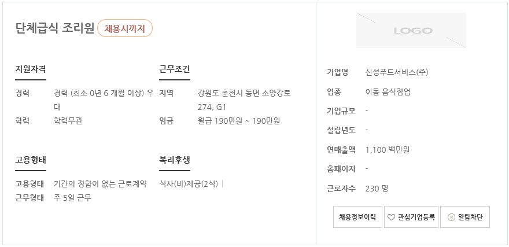
Task: Click the 지원자격 section heading
Action: [31, 69]
